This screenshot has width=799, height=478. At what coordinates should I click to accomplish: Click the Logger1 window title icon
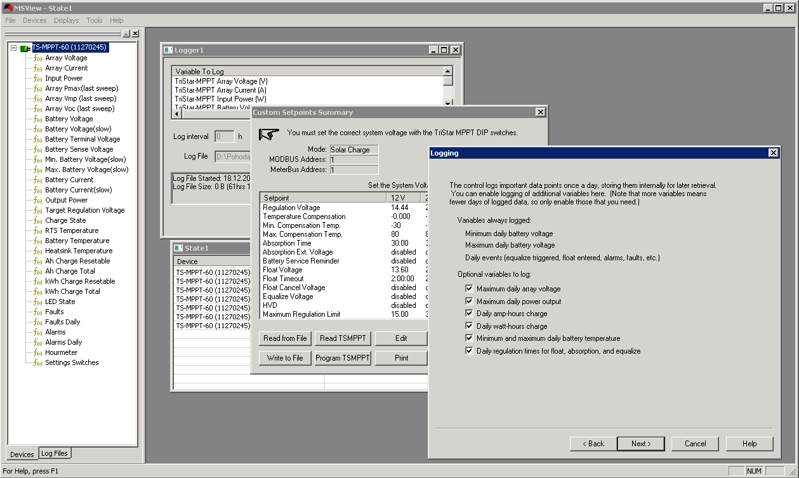168,50
